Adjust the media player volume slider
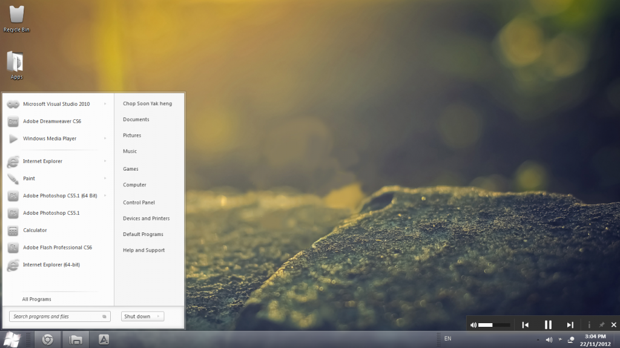The image size is (620, 348). [493, 325]
